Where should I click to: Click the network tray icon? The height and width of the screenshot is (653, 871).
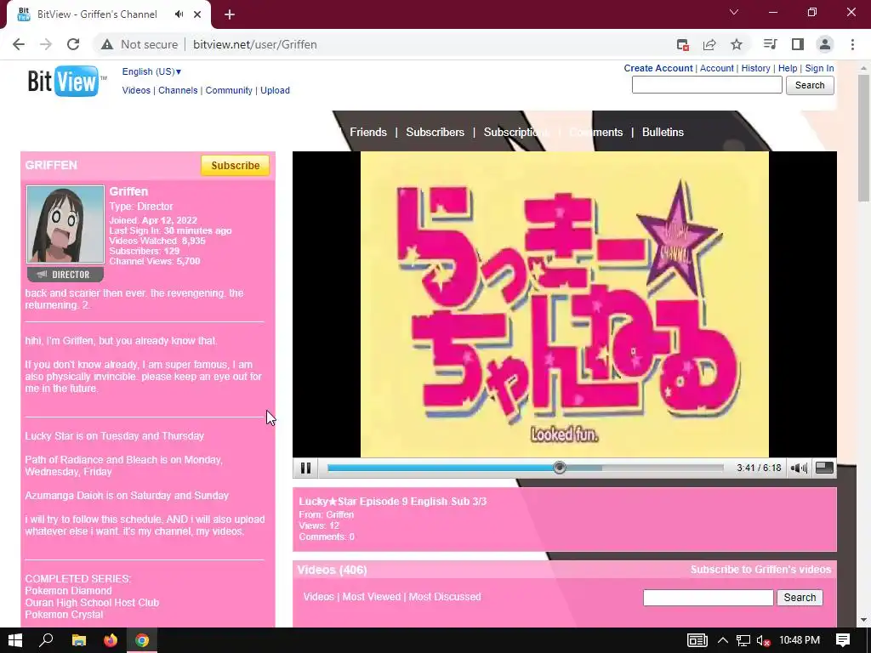click(743, 640)
